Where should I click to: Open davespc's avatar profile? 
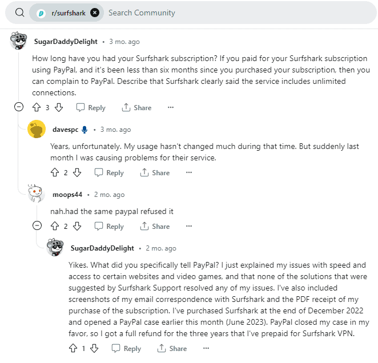click(37, 130)
